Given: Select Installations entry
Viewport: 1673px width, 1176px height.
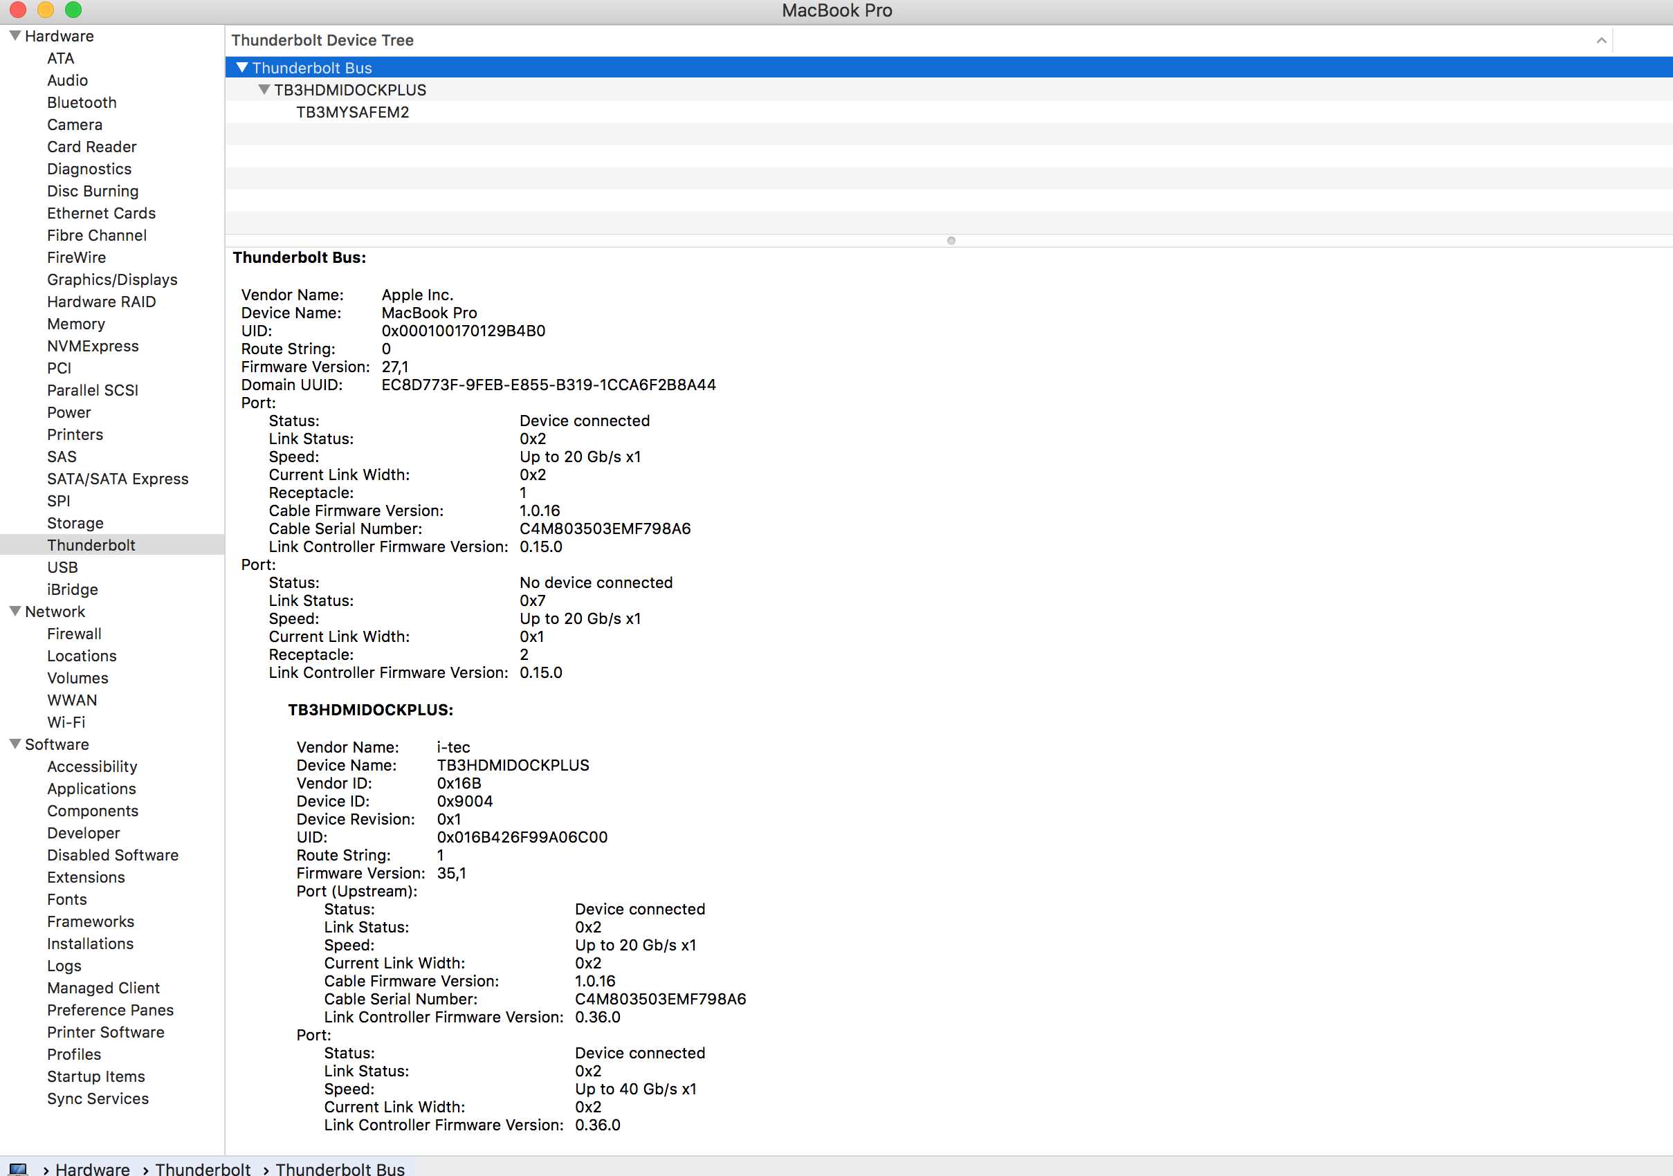Looking at the screenshot, I should click(x=91, y=944).
